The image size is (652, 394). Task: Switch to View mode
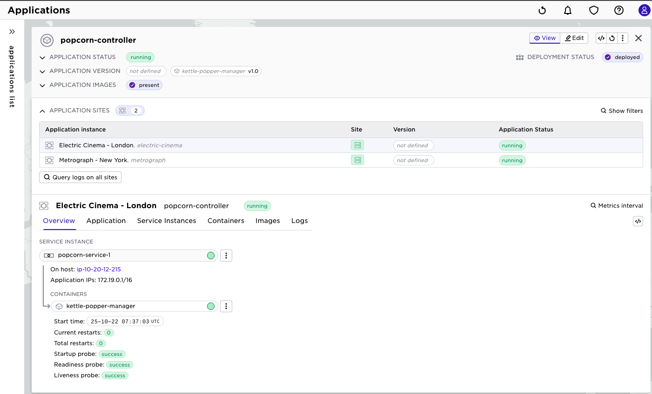[x=544, y=38]
